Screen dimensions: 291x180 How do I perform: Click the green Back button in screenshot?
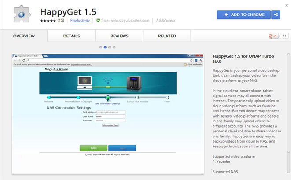click(93, 148)
